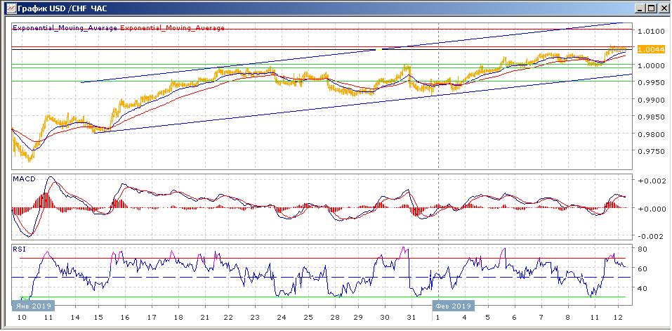Click the 0.9750 price axis label
The height and width of the screenshot is (331, 672).
click(x=650, y=151)
